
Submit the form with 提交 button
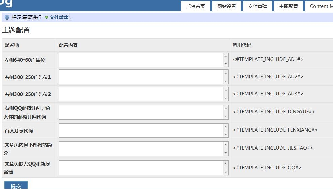click(16, 185)
